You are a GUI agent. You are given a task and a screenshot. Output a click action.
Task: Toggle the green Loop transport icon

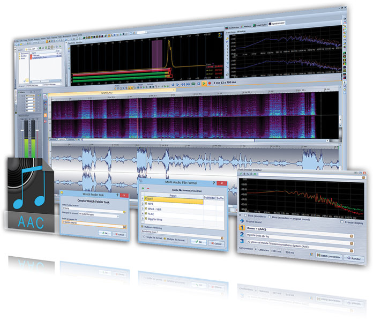pos(193,84)
